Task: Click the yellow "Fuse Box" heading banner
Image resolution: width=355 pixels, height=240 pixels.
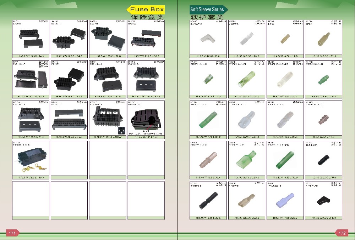Action: pos(145,10)
